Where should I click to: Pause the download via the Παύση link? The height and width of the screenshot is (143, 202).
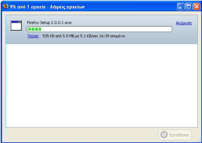click(x=33, y=36)
